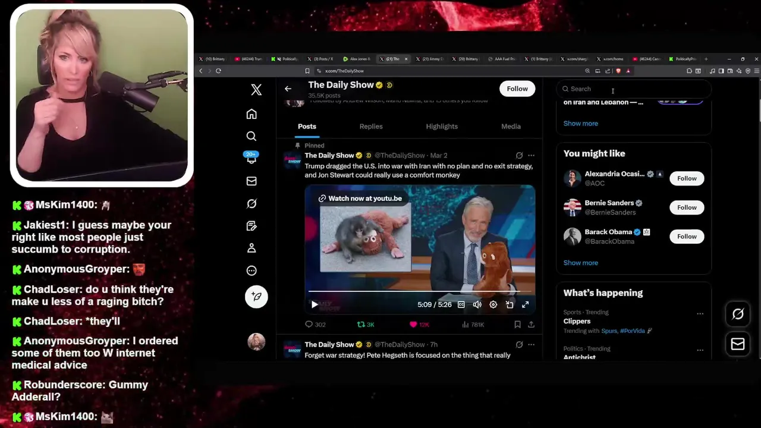Image resolution: width=761 pixels, height=428 pixels.
Task: Click the browser address bar
Action: [x=452, y=71]
